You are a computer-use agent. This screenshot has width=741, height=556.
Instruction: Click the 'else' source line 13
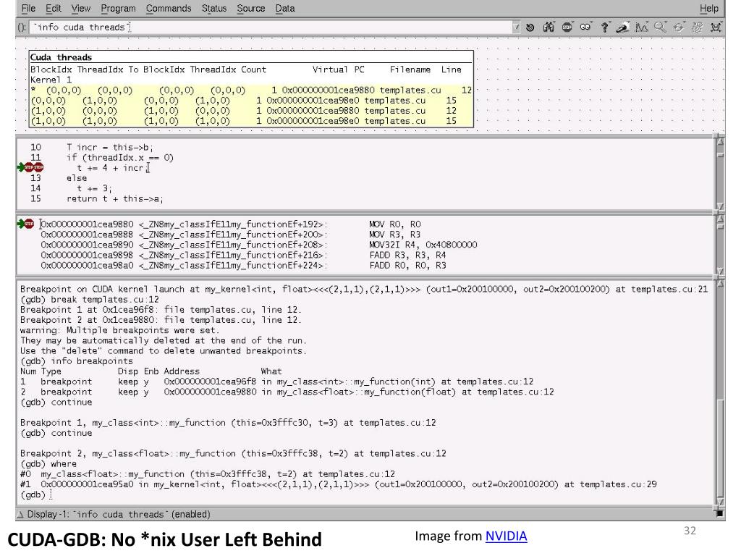77,178
